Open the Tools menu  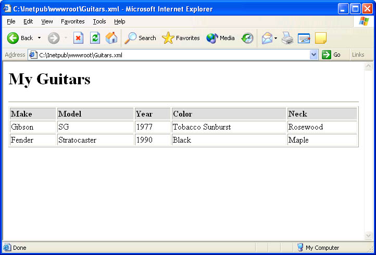point(99,21)
